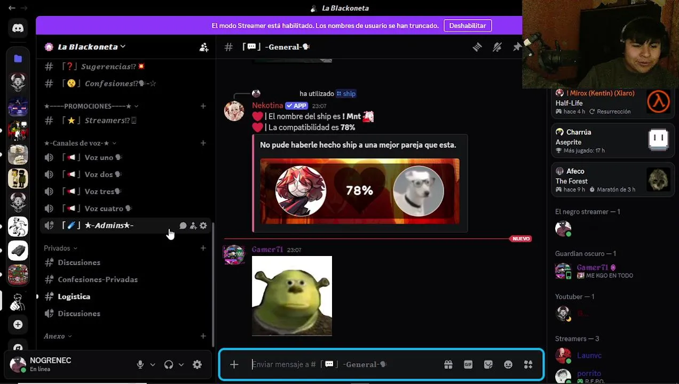Open the Logistica channel
Viewport: 679px width, 384px height.
click(x=125, y=297)
